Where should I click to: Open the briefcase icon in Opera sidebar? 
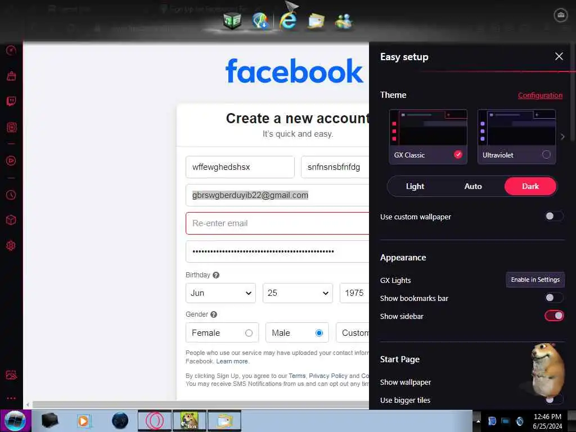click(x=11, y=76)
